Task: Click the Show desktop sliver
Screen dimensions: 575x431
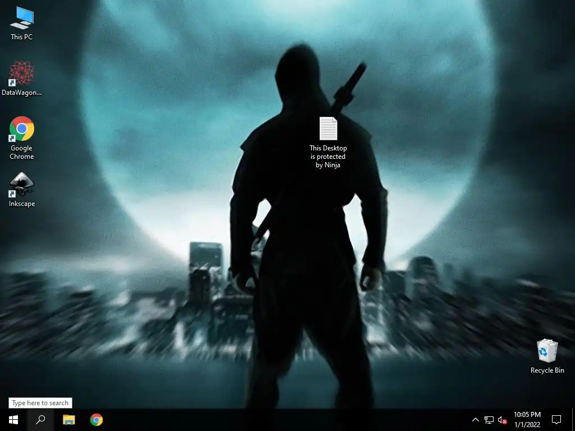Action: pos(573,420)
